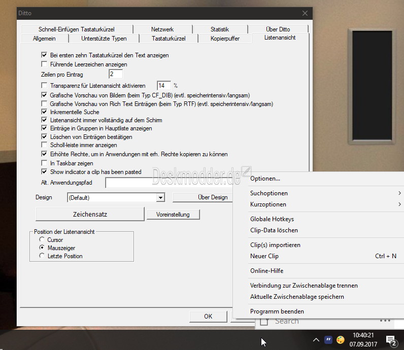The image size is (404, 350).
Task: Enable 'Führende Leerzeichen anzeigen' checkbox
Action: coord(44,64)
